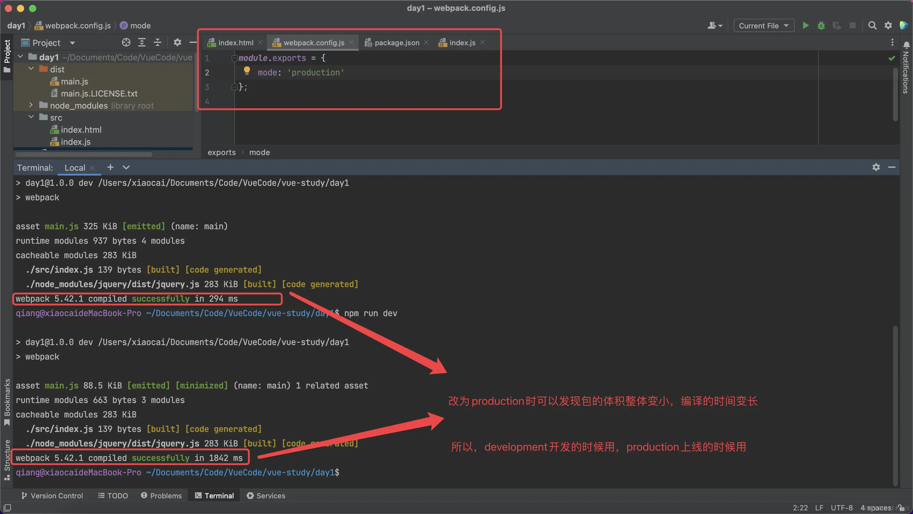This screenshot has height=514, width=913.
Task: Add a new terminal session tab
Action: [x=110, y=167]
